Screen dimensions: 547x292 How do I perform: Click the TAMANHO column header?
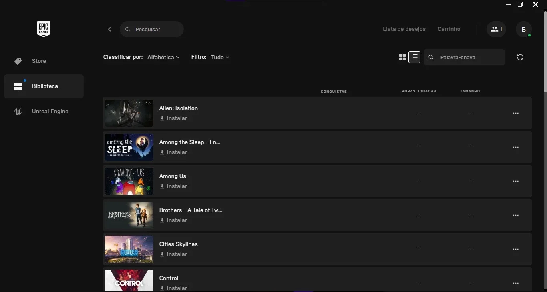click(x=470, y=91)
